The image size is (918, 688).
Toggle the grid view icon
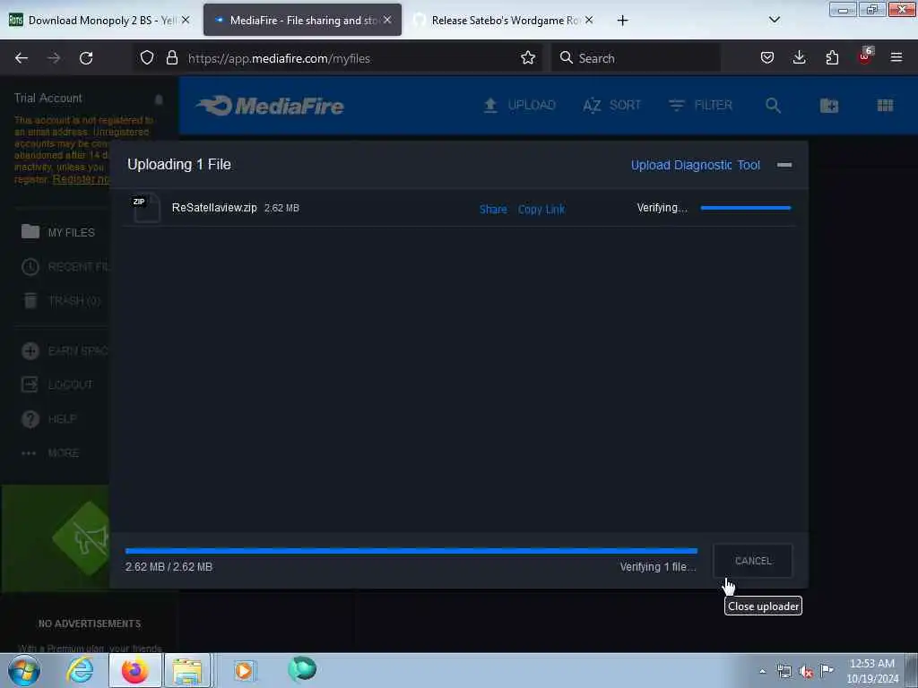pyautogui.click(x=885, y=106)
